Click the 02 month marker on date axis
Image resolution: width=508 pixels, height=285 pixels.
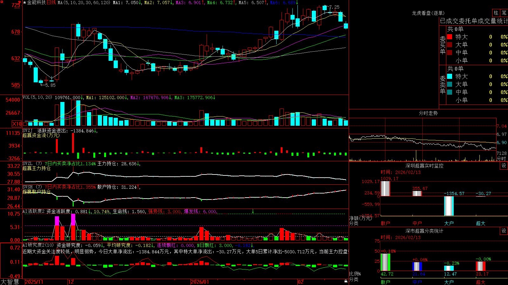(x=301, y=282)
